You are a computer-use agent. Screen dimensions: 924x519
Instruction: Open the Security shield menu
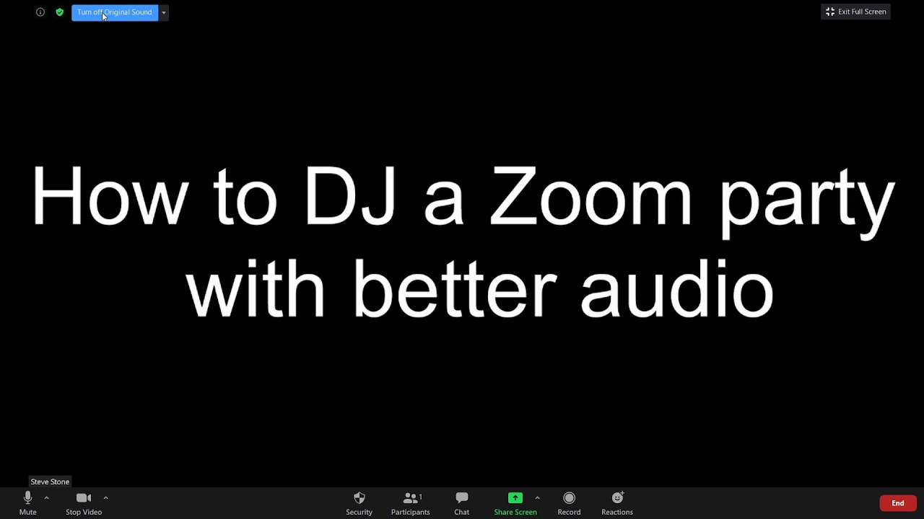[x=359, y=503]
